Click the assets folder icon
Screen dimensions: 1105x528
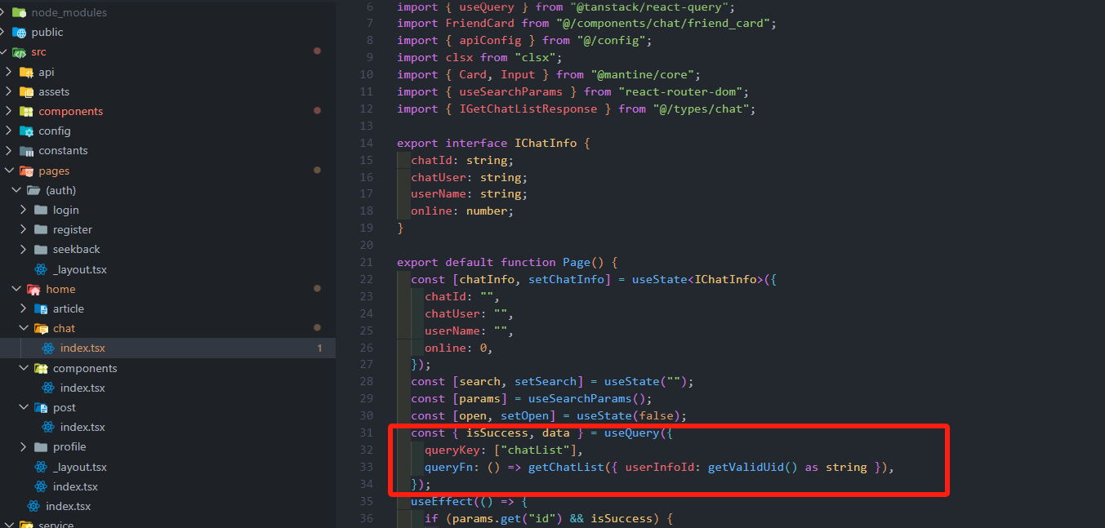26,92
